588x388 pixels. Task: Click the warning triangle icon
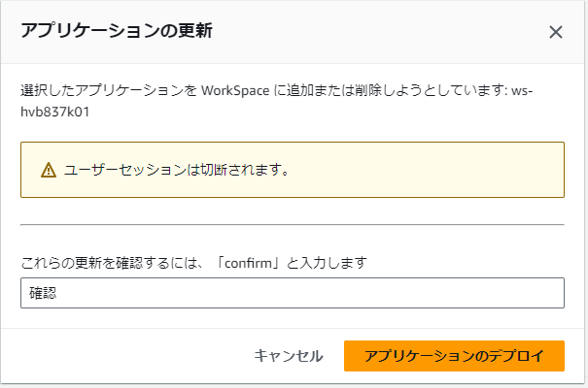point(49,170)
